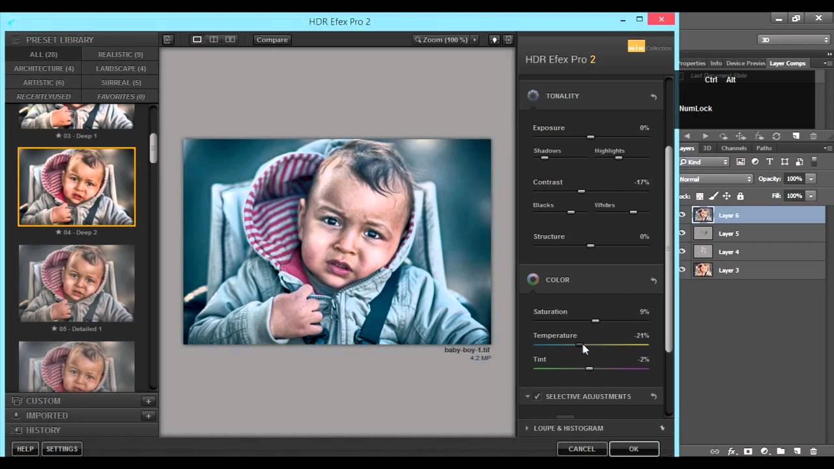Hide the right adjustments panel icon
This screenshot has height=469, width=834.
point(508,40)
